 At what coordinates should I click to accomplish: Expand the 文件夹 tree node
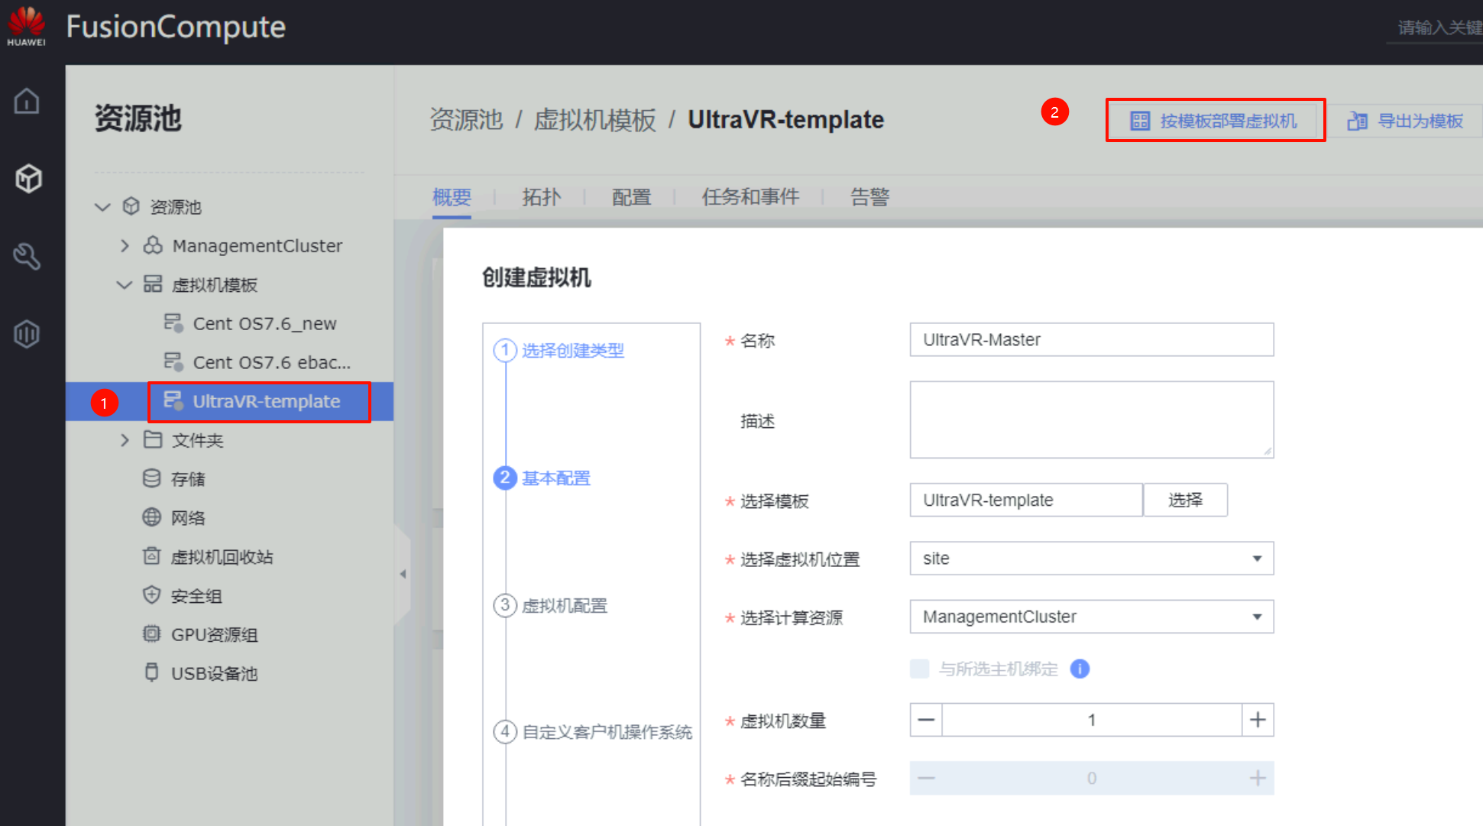pyautogui.click(x=125, y=440)
